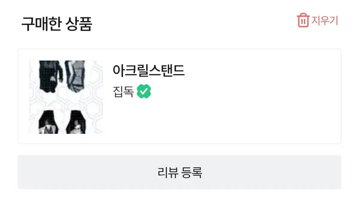
Task: Click the wide gray review registration bar
Action: (180, 174)
